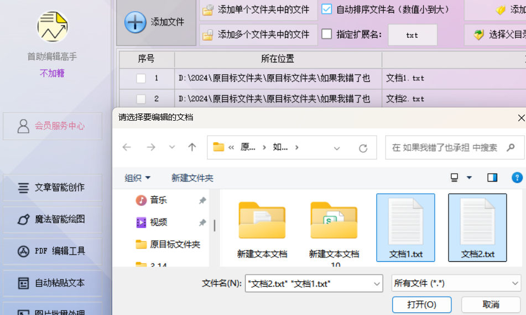Select file 文档2.txt in dialog

pos(477,228)
